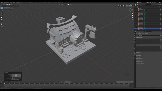This screenshot has width=162, height=91.
Task: Open the Render menu
Action: coord(8,3)
